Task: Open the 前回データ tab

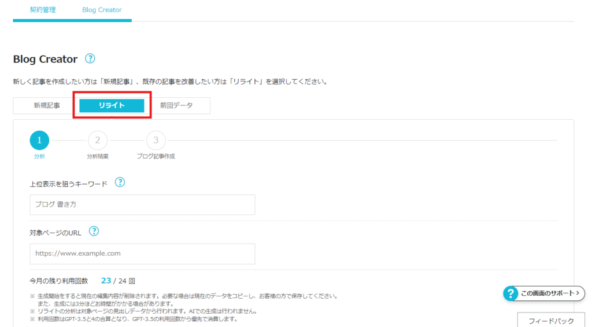Action: (176, 106)
